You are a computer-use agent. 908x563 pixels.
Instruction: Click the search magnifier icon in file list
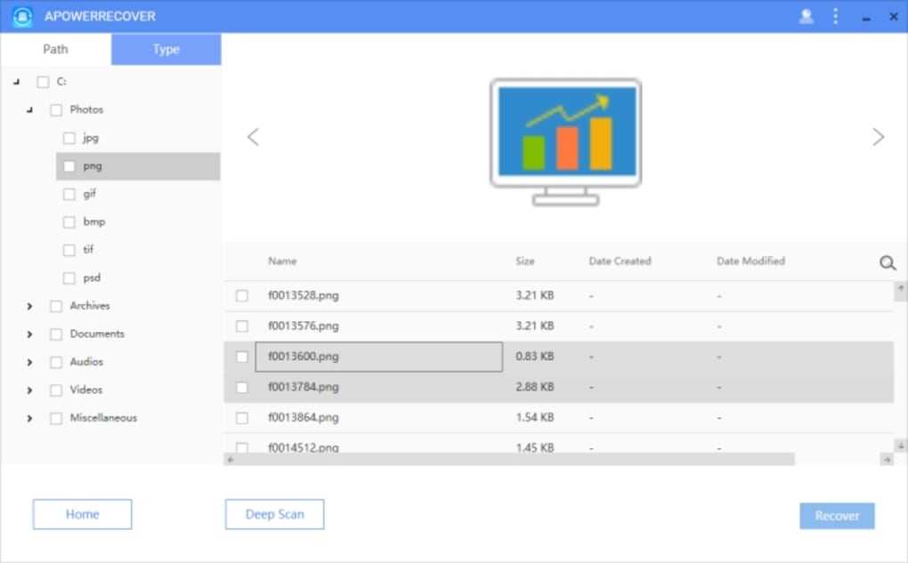[x=888, y=262]
